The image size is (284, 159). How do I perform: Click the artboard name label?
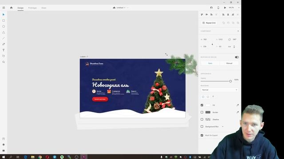(84, 57)
